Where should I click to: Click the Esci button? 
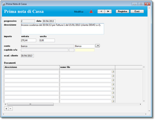(137, 11)
